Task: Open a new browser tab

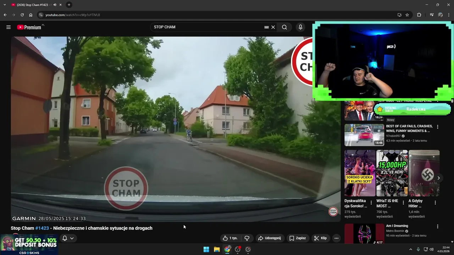Action: (69, 5)
